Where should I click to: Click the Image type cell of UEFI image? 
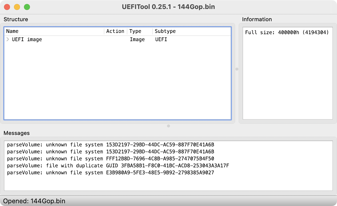[x=137, y=39]
